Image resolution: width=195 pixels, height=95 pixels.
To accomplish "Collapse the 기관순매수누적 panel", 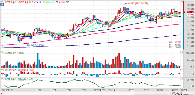I will coord(180,79).
